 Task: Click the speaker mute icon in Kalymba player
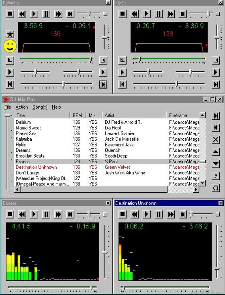pyautogui.click(x=70, y=14)
